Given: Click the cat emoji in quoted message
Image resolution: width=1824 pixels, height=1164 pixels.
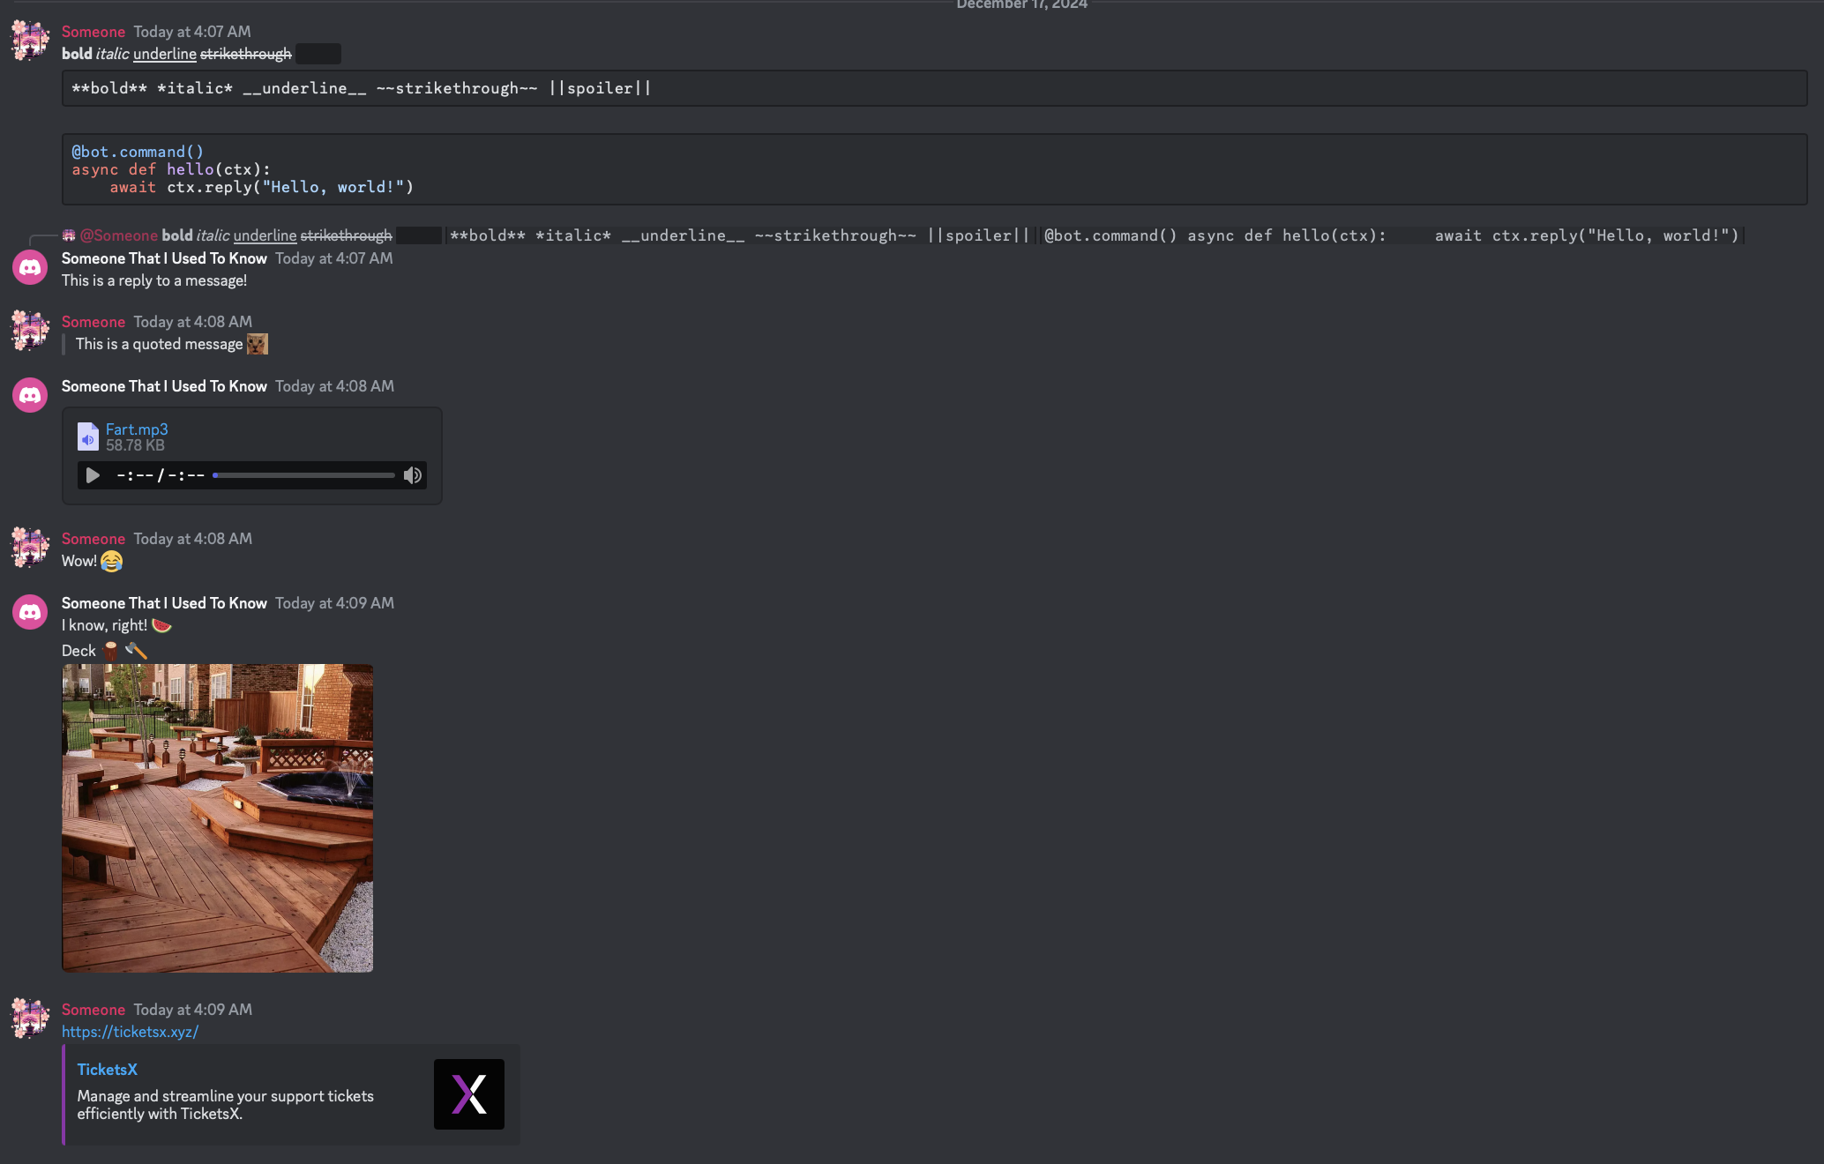Looking at the screenshot, I should coord(257,344).
